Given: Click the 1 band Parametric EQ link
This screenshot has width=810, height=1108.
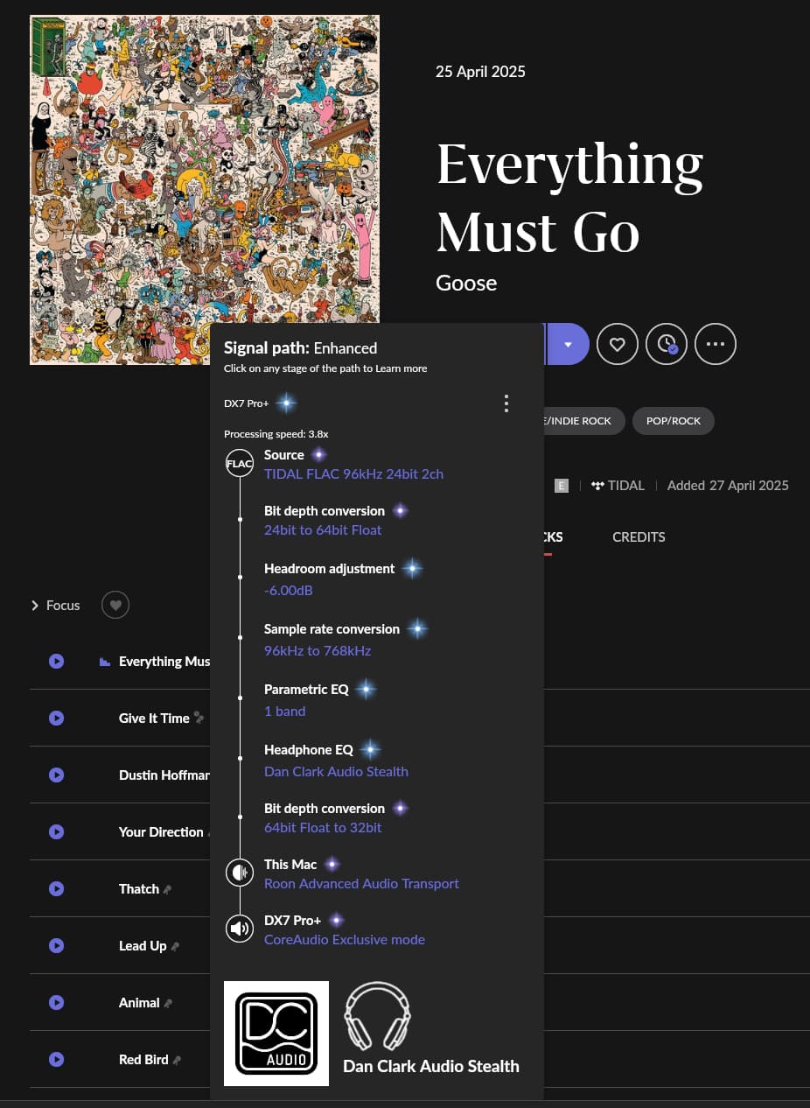Looking at the screenshot, I should click(285, 712).
